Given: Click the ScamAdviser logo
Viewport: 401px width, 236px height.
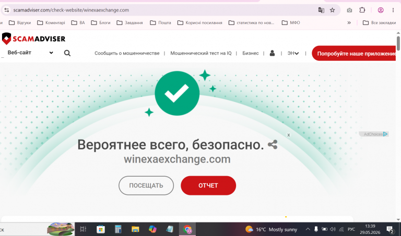Looking at the screenshot, I should coord(33,39).
